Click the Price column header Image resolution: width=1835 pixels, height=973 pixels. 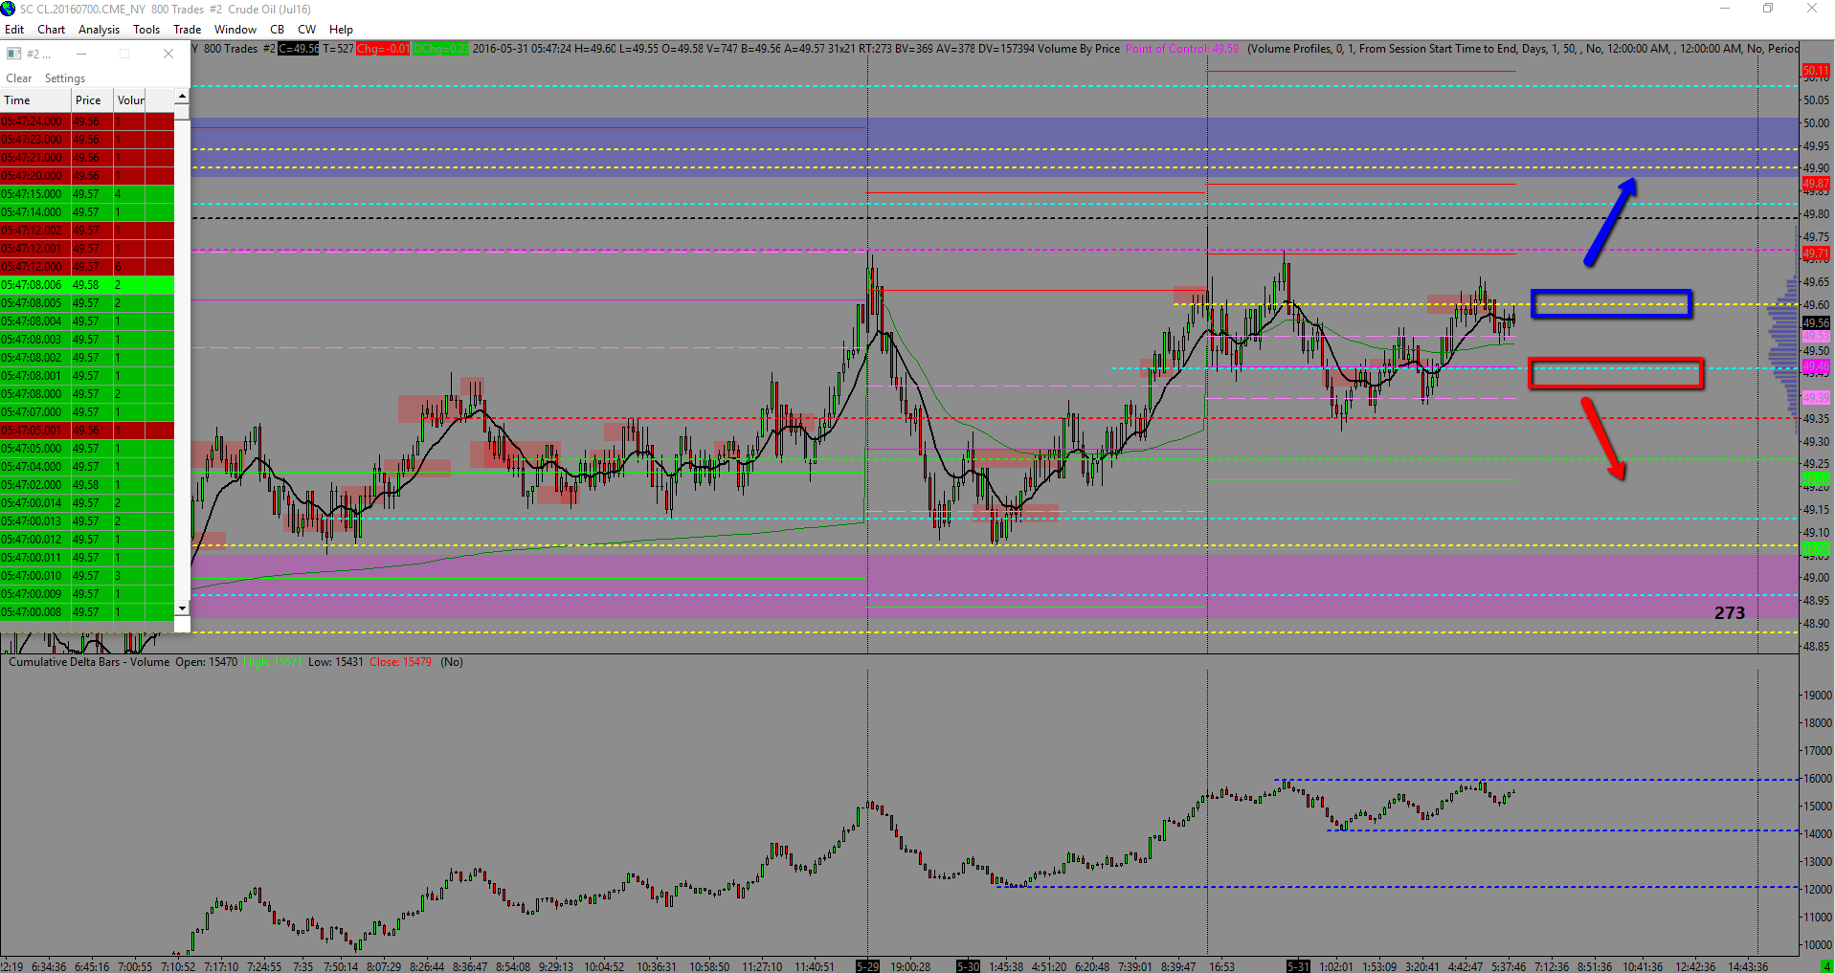pyautogui.click(x=93, y=100)
